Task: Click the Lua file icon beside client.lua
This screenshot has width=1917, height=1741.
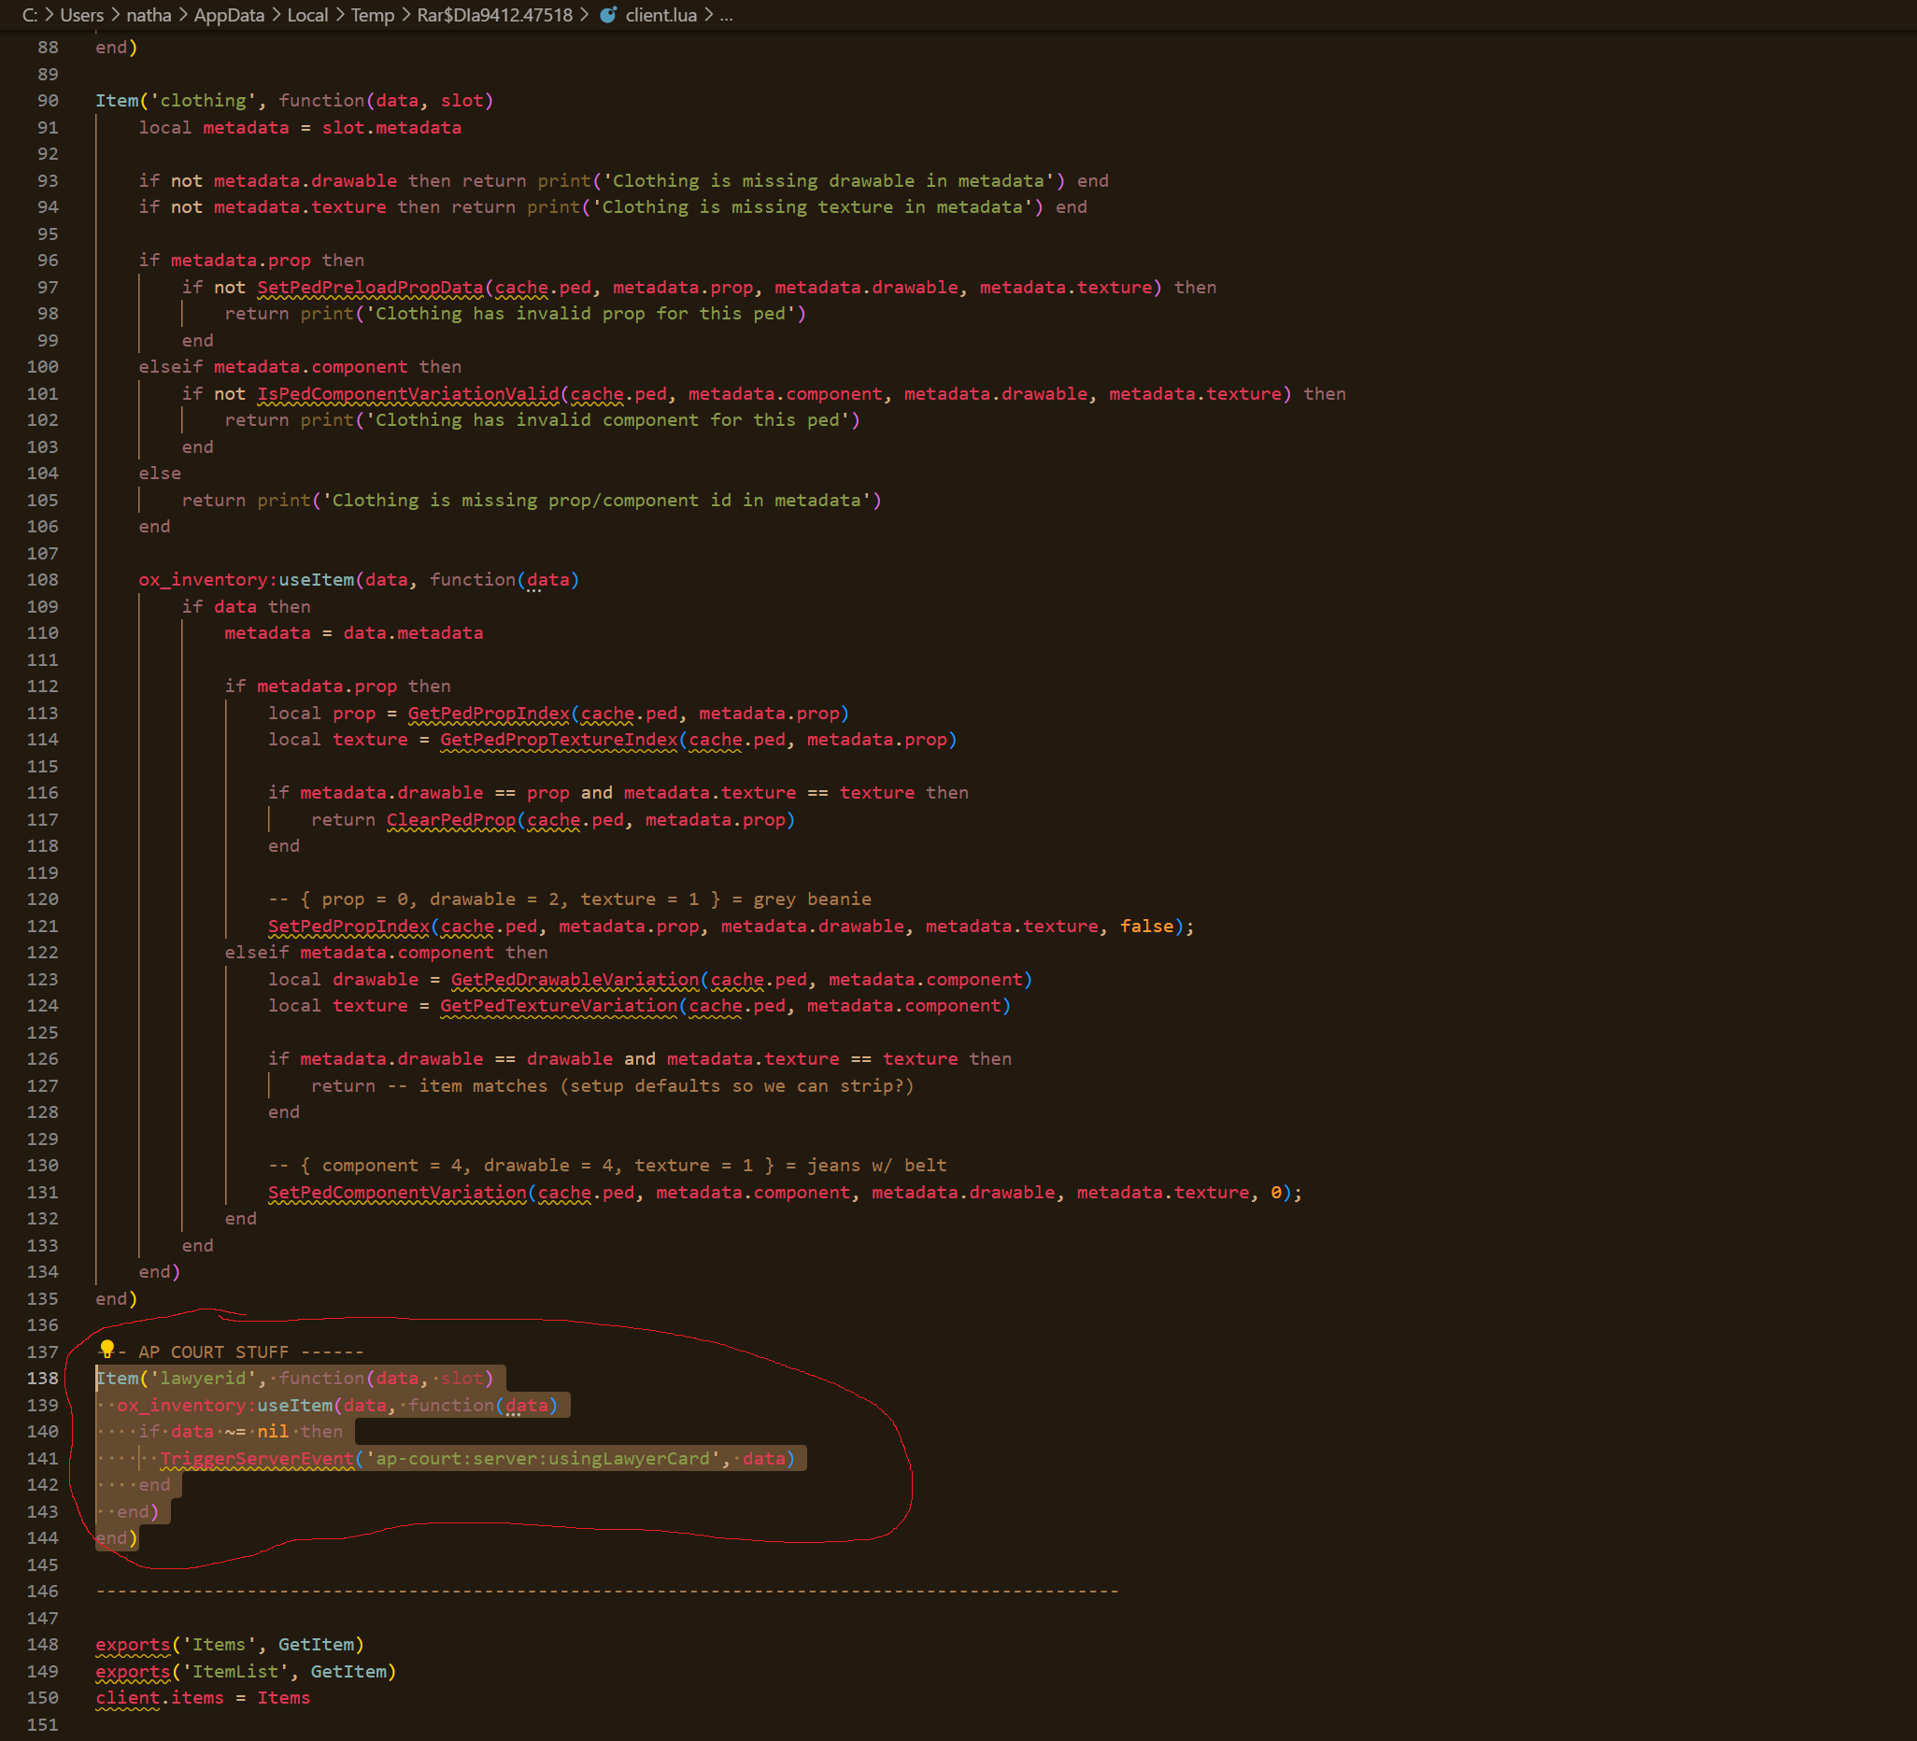Action: click(608, 15)
